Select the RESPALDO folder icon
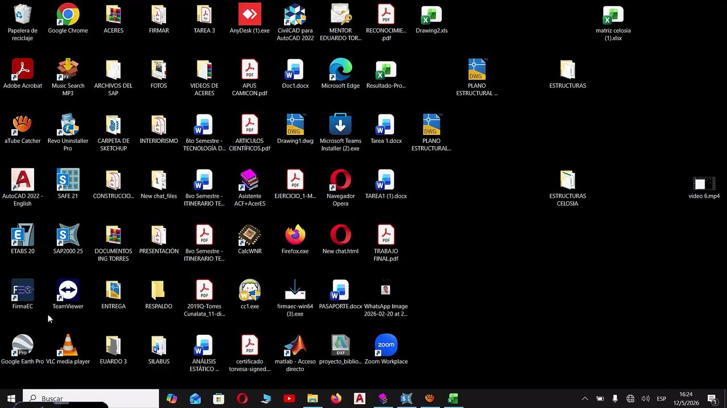This screenshot has height=408, width=727. (x=159, y=295)
